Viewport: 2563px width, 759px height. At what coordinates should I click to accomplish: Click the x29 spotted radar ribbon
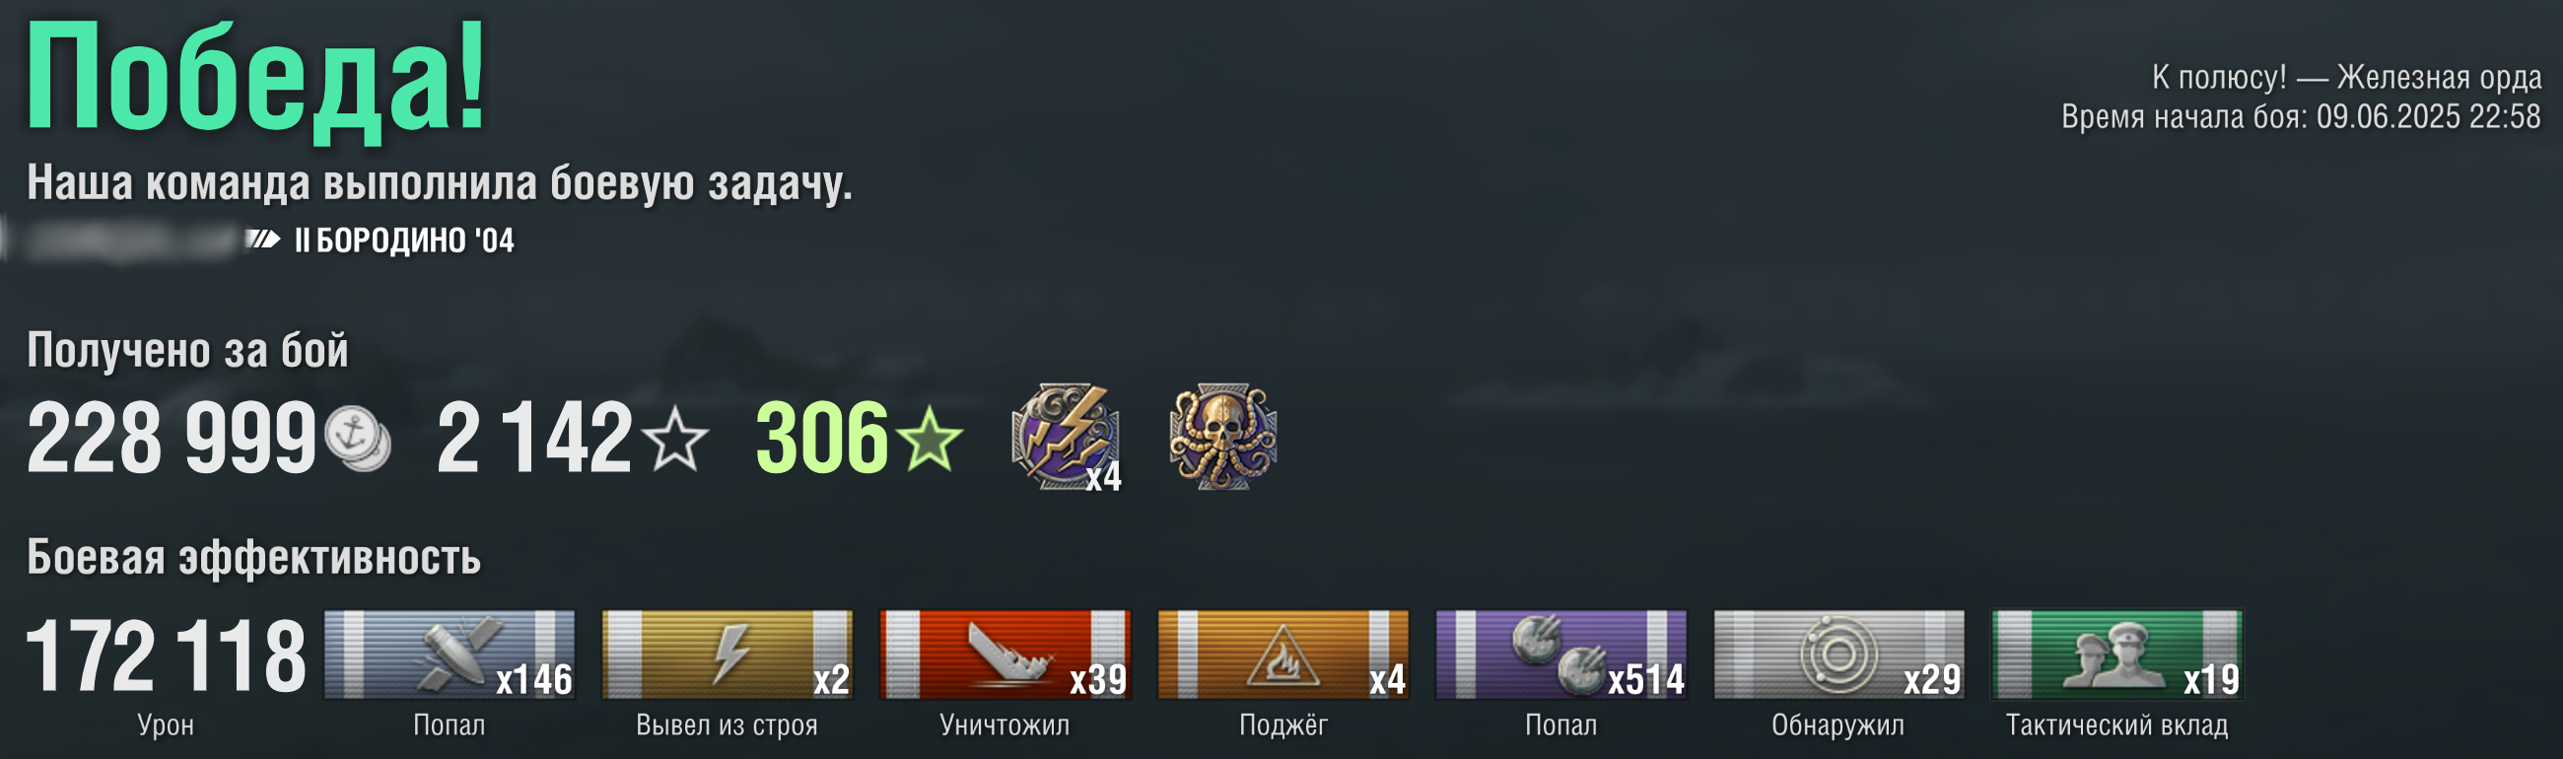click(x=1838, y=655)
